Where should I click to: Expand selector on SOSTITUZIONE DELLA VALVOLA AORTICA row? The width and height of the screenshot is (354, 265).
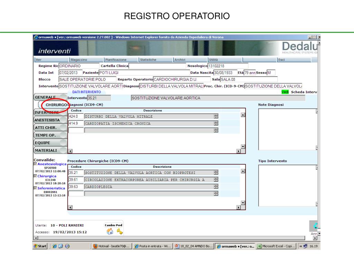point(216,173)
